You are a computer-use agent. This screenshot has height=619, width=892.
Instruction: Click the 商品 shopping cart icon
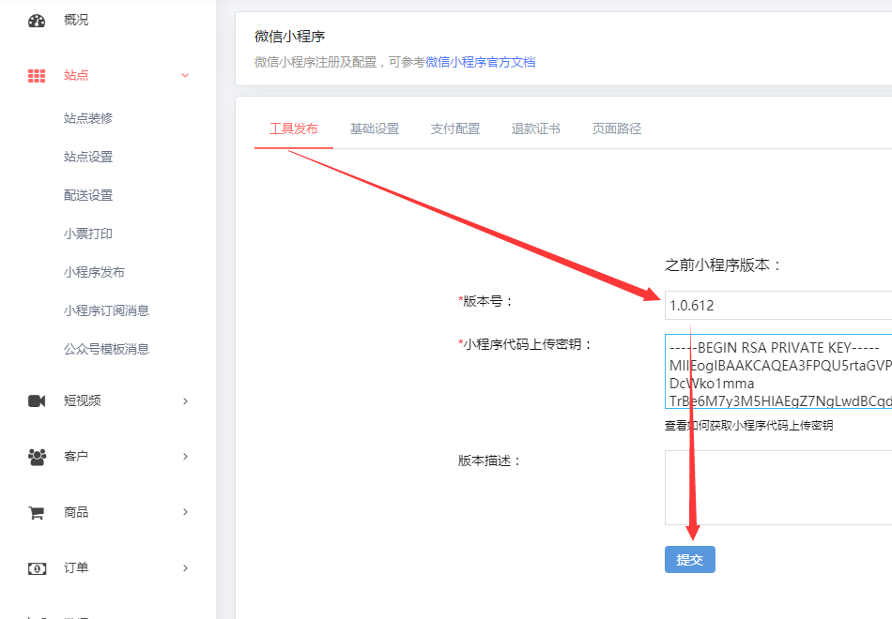click(x=37, y=513)
